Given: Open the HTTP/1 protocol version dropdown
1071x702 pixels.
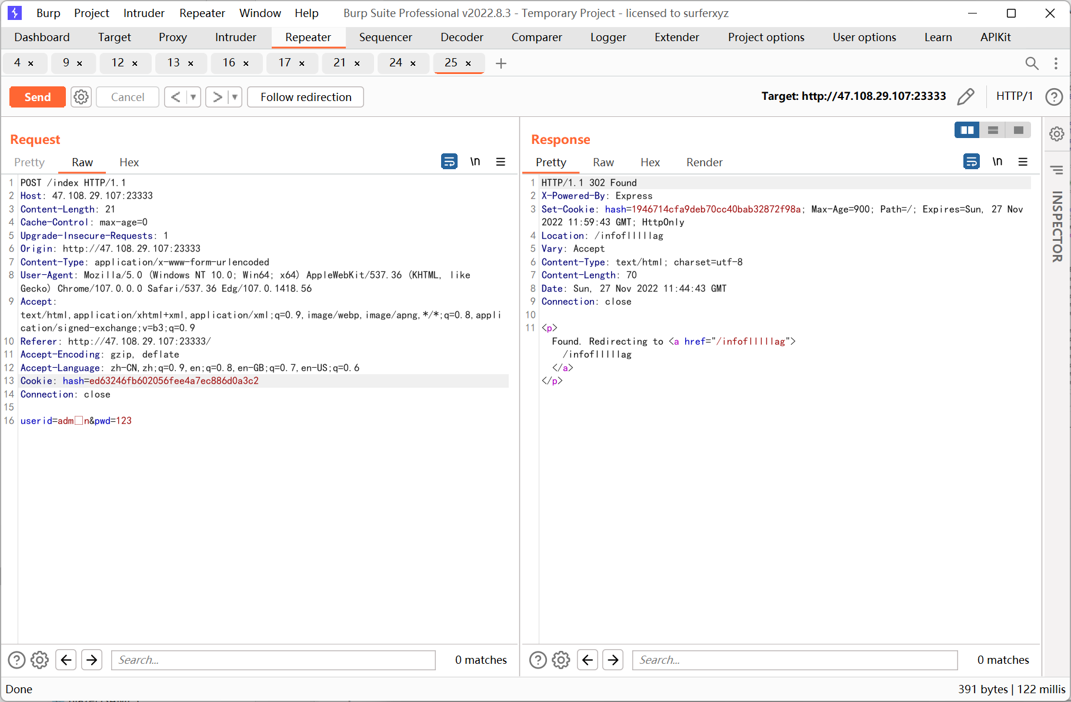Looking at the screenshot, I should pyautogui.click(x=1015, y=96).
